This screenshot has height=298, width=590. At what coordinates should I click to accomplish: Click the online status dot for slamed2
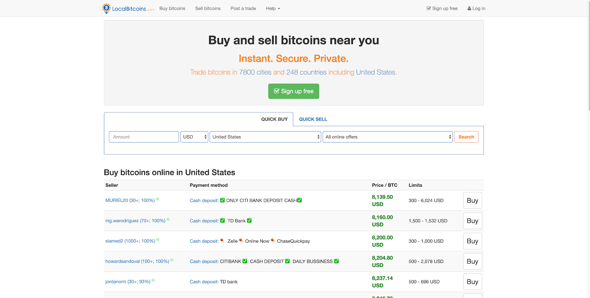pos(158,239)
